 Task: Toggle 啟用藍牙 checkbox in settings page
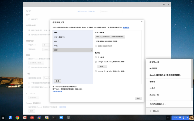[x=29, y=19]
